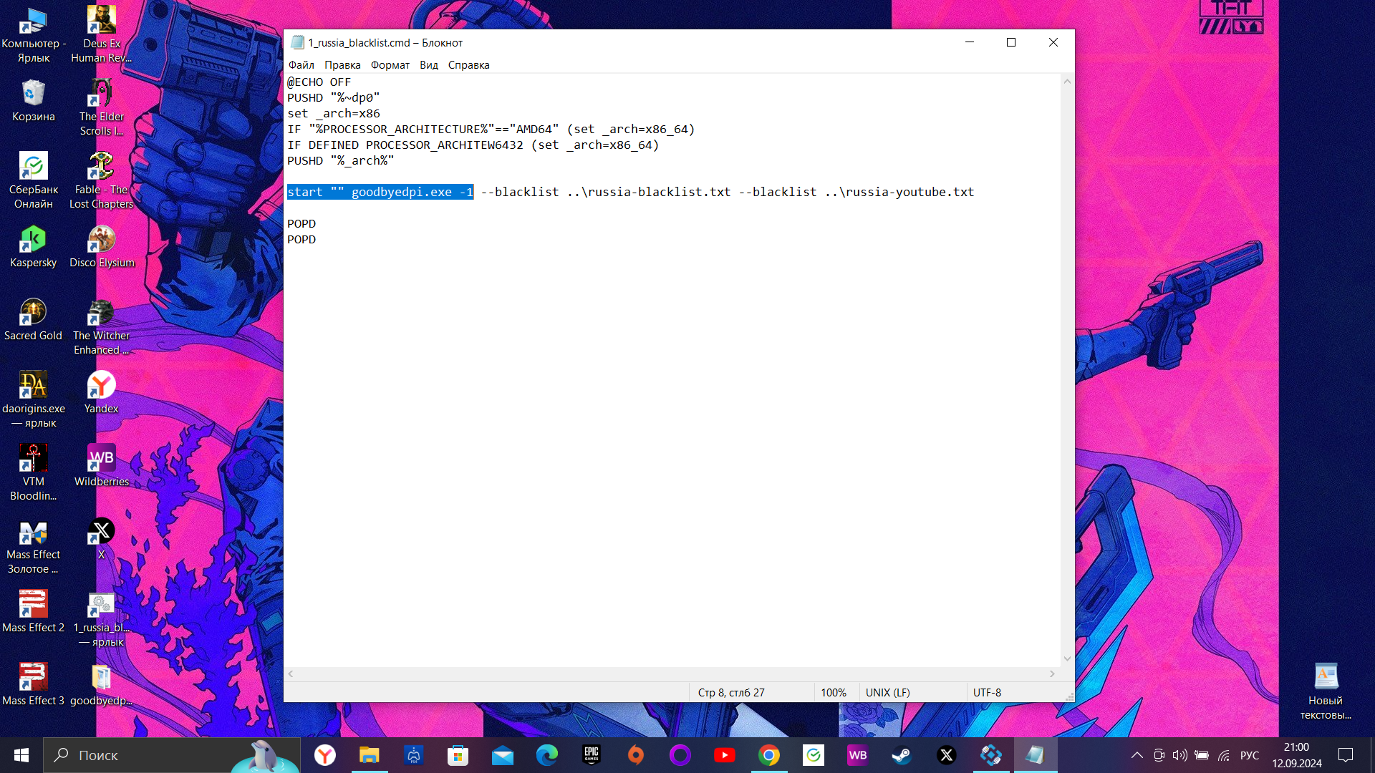The width and height of the screenshot is (1375, 773).
Task: Click the '..\russia-youtube.txt' text
Action: 899,193
